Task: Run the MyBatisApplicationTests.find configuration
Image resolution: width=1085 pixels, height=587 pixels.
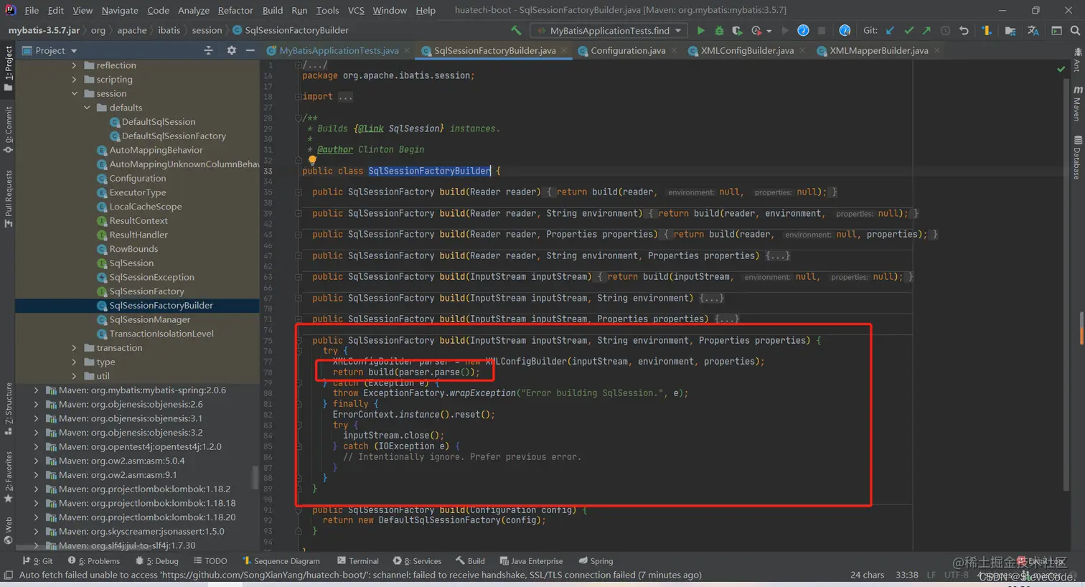Action: coord(700,31)
